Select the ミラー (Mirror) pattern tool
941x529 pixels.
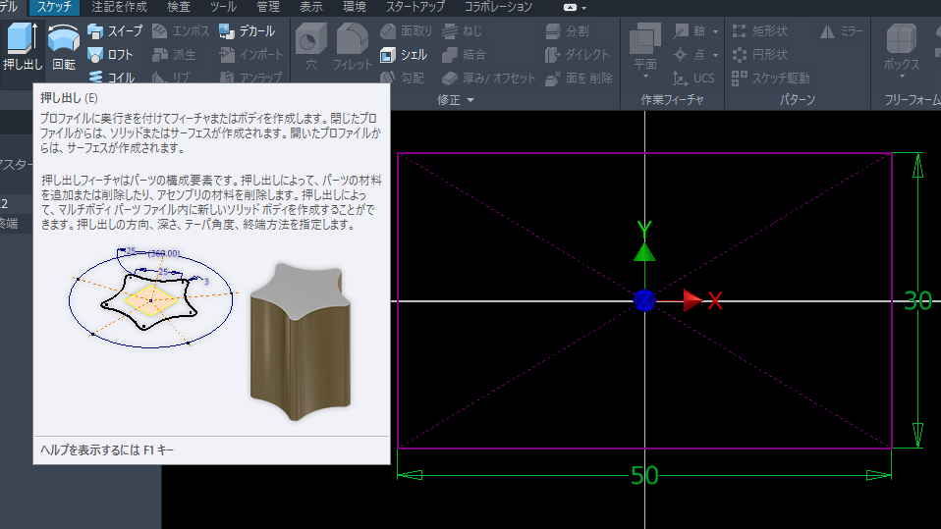841,31
